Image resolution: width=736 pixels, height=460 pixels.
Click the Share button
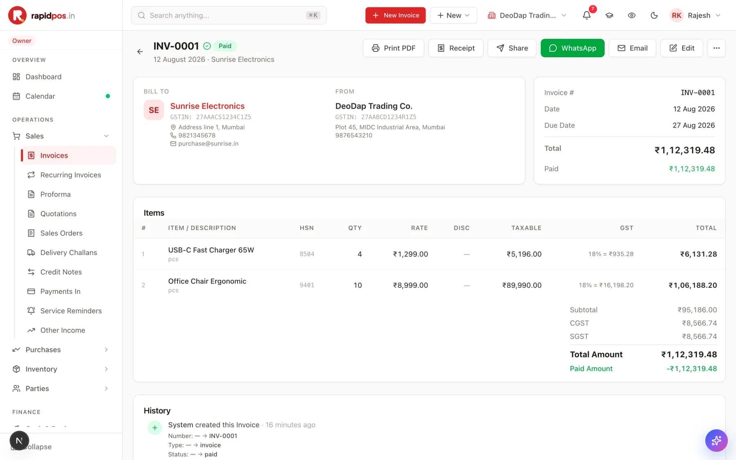coord(512,48)
